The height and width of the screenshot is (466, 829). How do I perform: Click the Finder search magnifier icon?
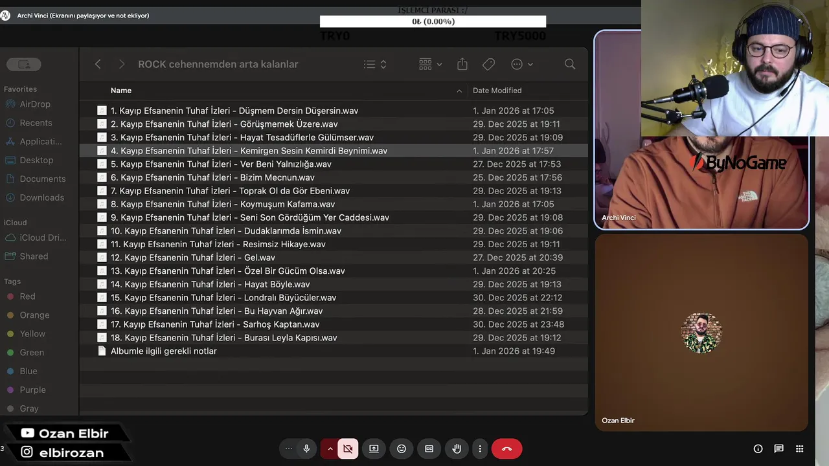tap(570, 64)
